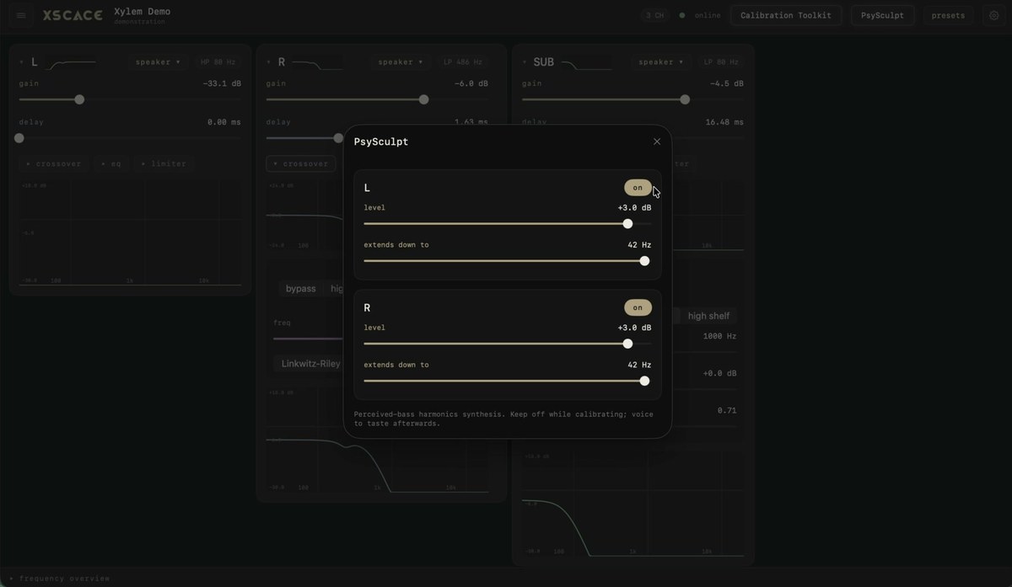This screenshot has height=587, width=1012.
Task: Click the R channel gain slider handle
Action: pyautogui.click(x=423, y=99)
